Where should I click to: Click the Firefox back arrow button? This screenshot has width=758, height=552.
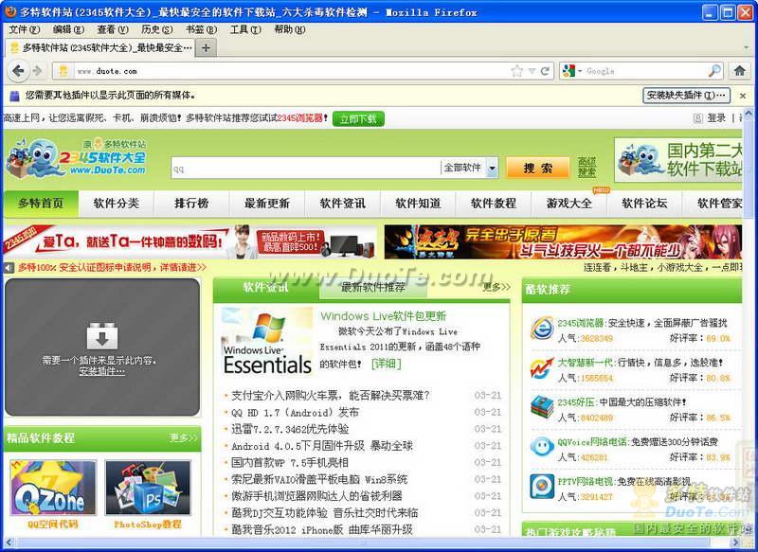pos(18,71)
